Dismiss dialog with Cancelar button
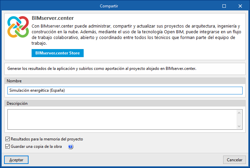Screen dimensions: 250x168 (235, 160)
